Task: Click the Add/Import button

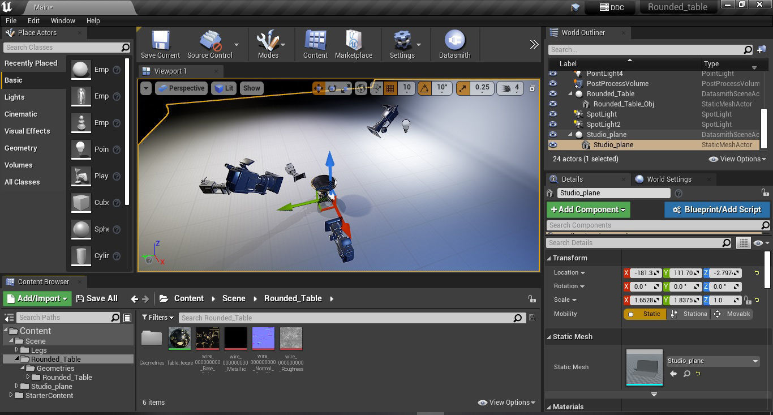Action: [x=37, y=298]
